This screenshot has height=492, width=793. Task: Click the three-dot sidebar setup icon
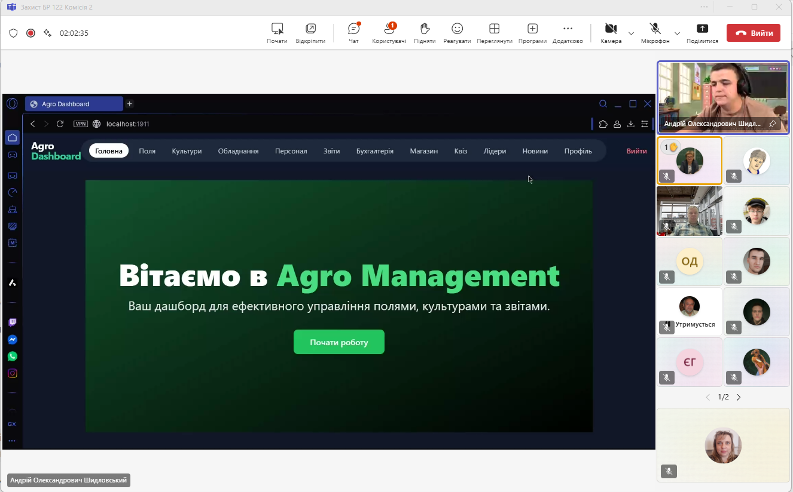click(12, 441)
